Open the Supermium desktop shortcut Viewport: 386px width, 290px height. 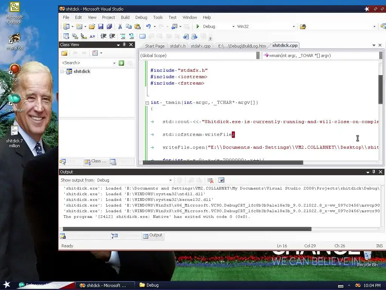pyautogui.click(x=15, y=103)
